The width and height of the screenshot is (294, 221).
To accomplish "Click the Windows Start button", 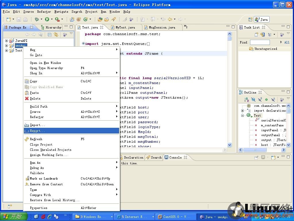I will tap(14, 217).
